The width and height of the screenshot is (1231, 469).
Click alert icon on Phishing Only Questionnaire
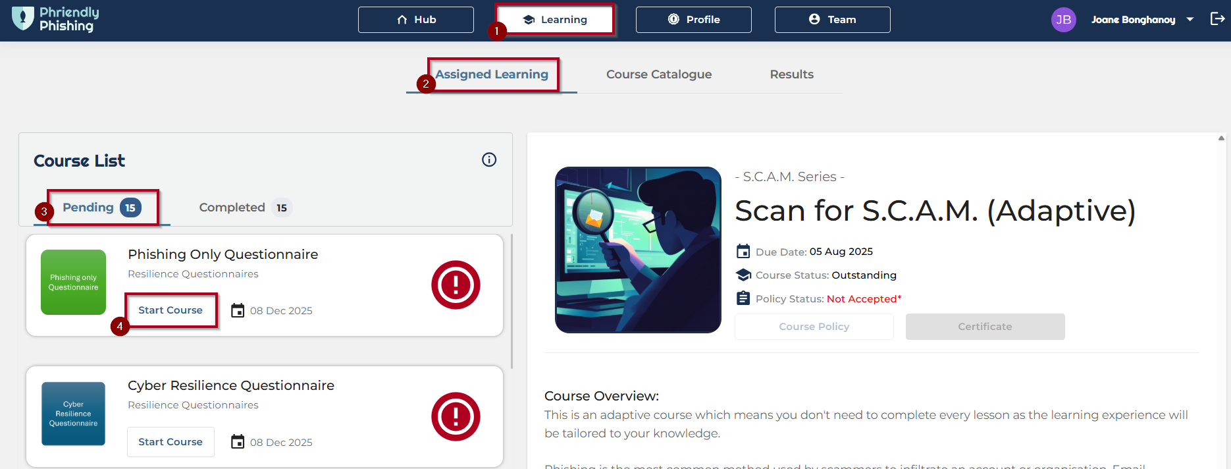click(456, 285)
